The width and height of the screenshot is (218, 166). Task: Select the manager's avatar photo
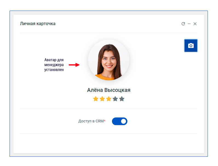click(x=109, y=60)
